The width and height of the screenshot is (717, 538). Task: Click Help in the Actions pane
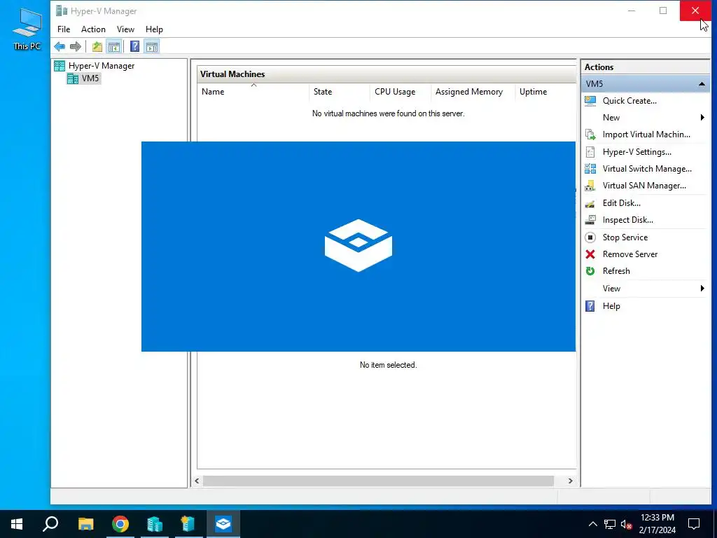[611, 306]
